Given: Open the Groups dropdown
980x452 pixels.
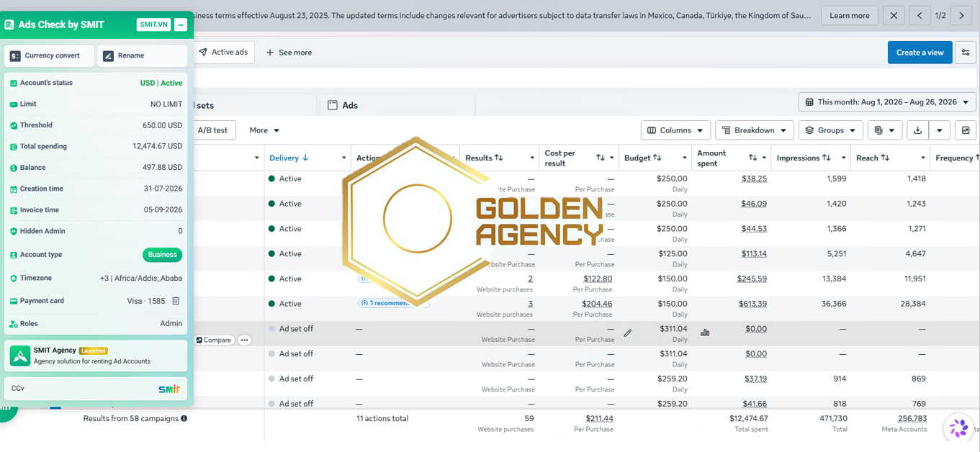Looking at the screenshot, I should [830, 130].
